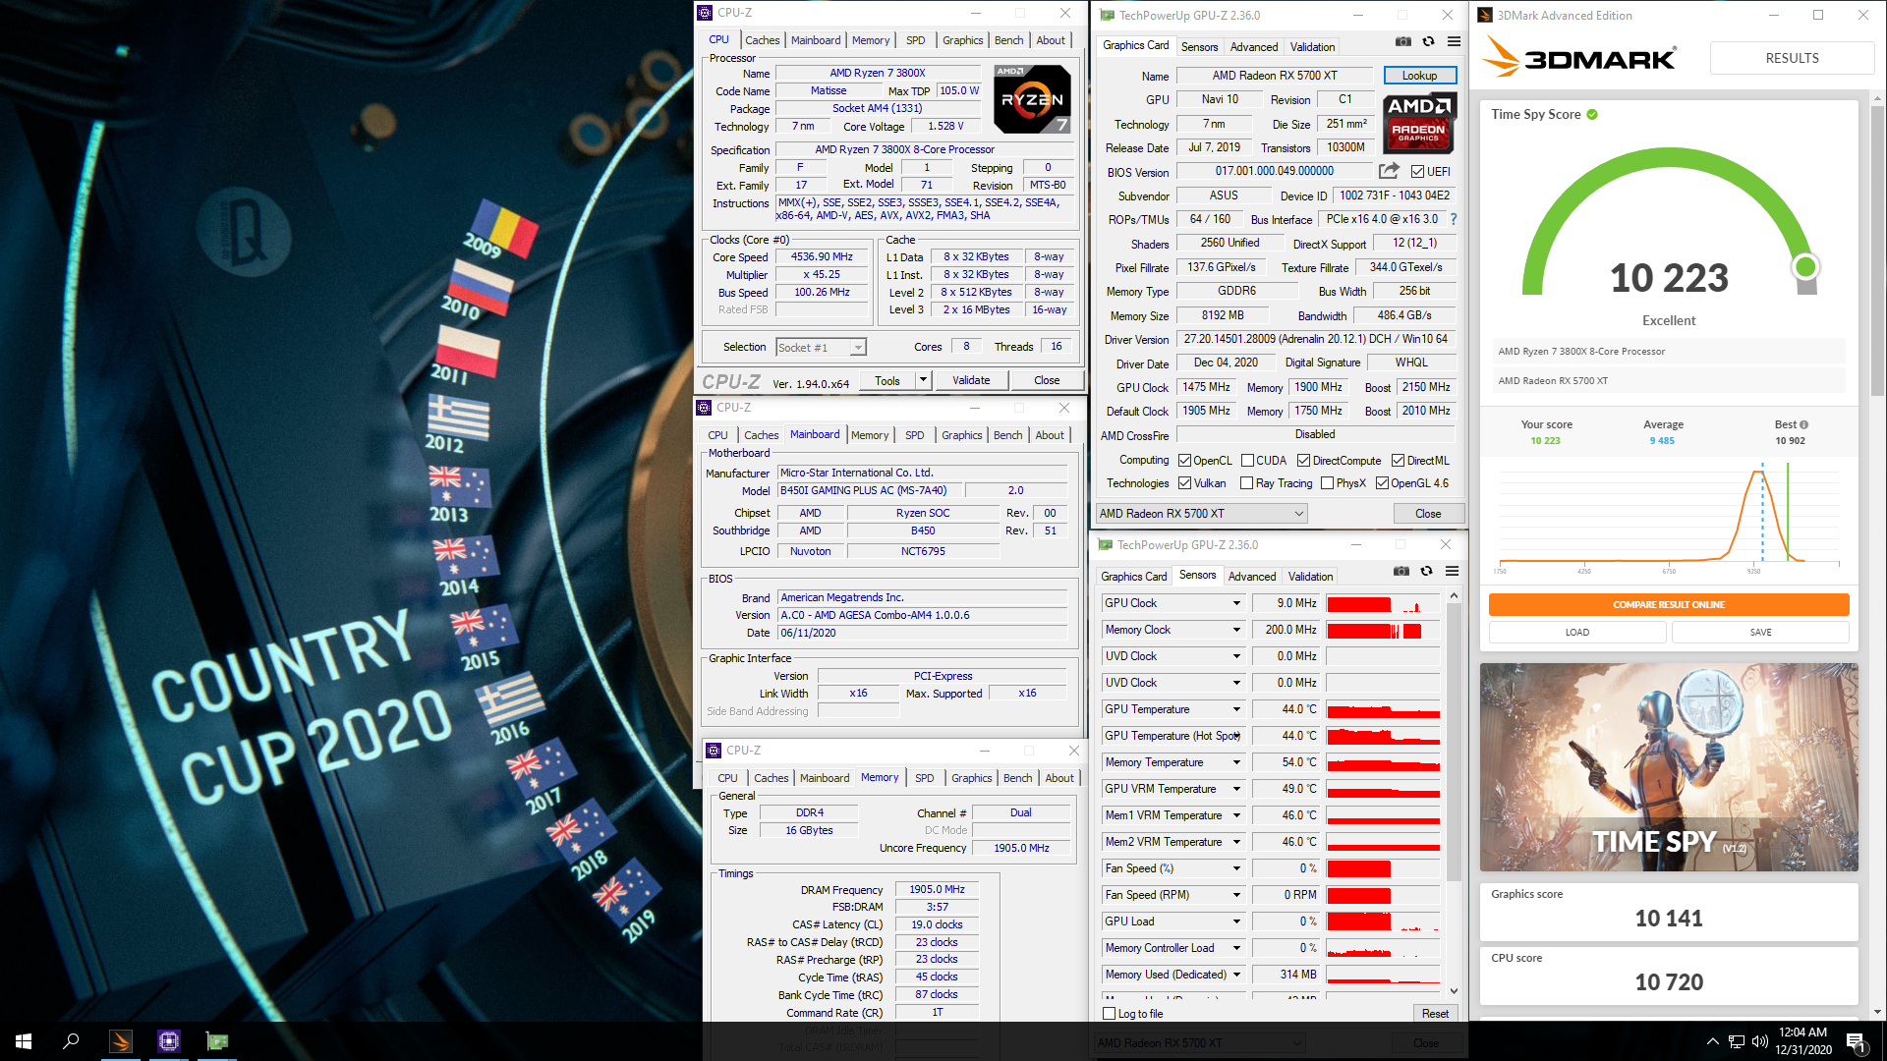Toggle the Vulkan checkbox
The height and width of the screenshot is (1061, 1887).
tap(1185, 483)
